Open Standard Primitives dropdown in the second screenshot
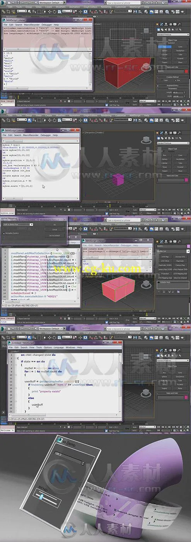This screenshot has height=542, width=191. 172,144
